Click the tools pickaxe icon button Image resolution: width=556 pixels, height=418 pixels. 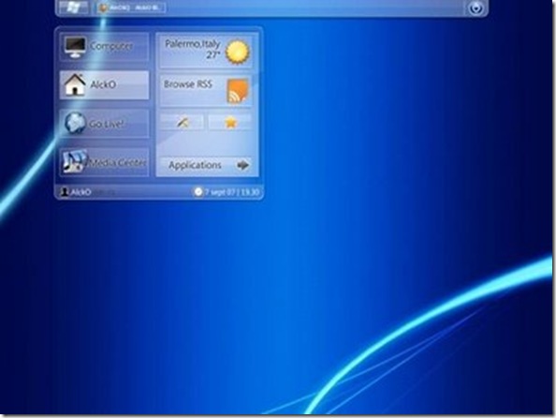tap(183, 123)
